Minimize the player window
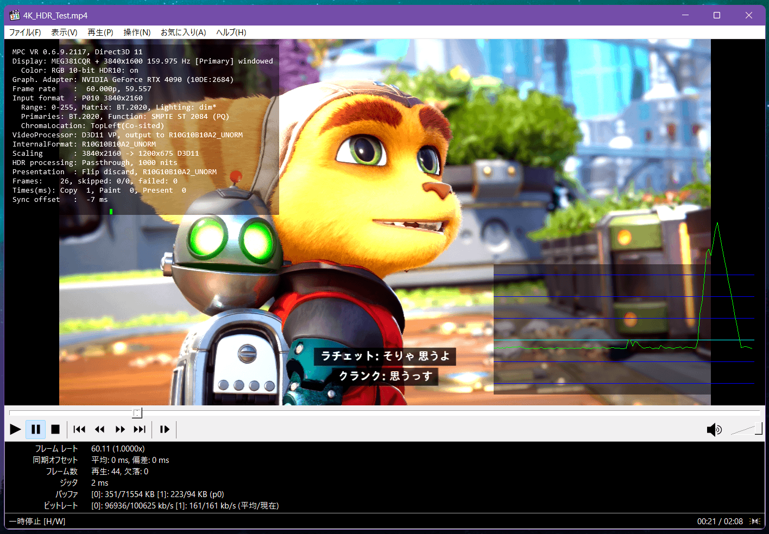 coord(685,15)
